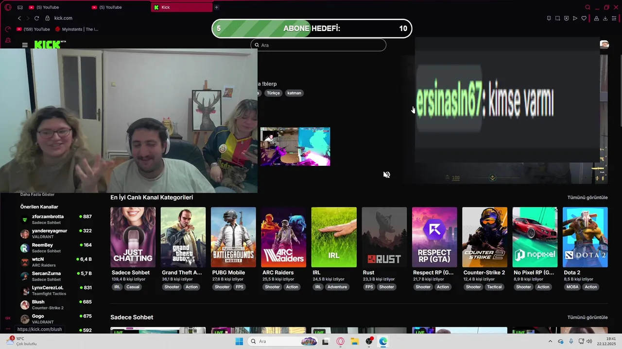Image resolution: width=622 pixels, height=349 pixels.
Task: Open zforzambrotta recommended channel
Action: tap(56, 219)
